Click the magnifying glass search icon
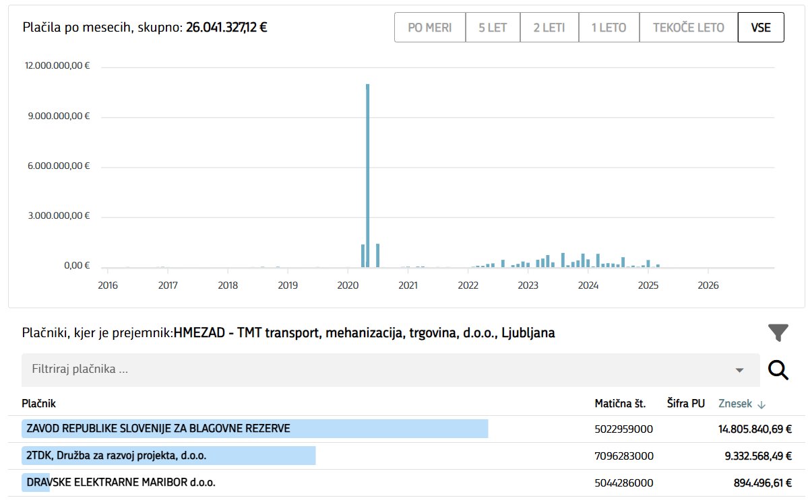 (778, 370)
